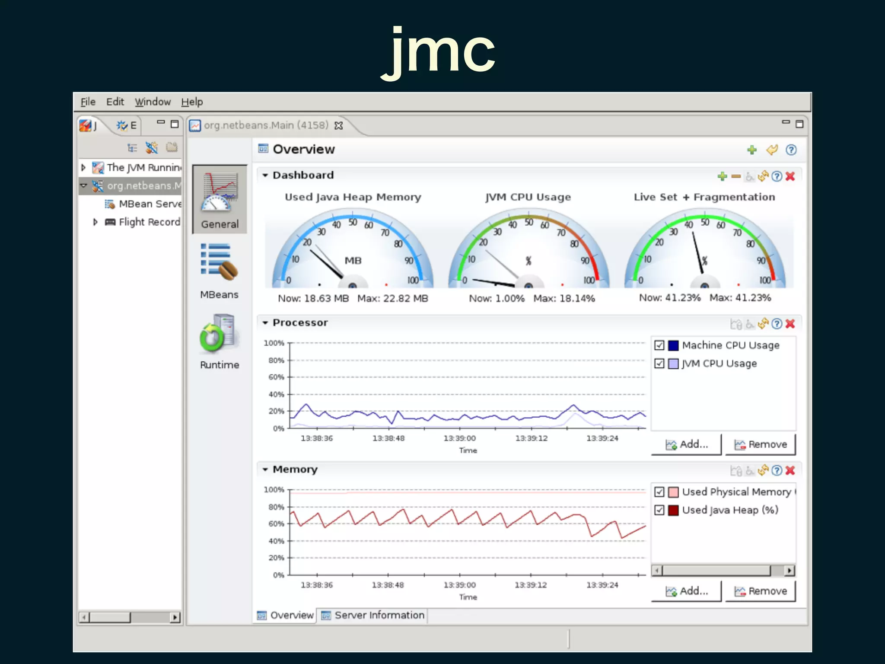Open help icon in Memory section header

coord(777,470)
